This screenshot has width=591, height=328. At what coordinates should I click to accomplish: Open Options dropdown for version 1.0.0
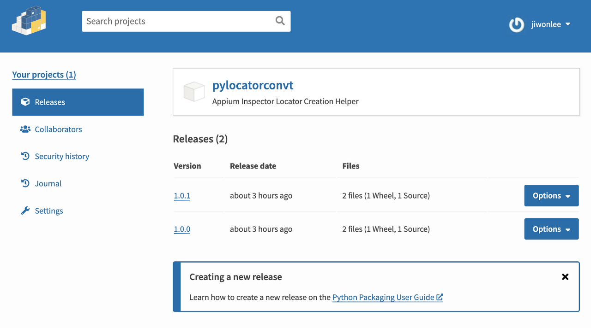click(551, 229)
